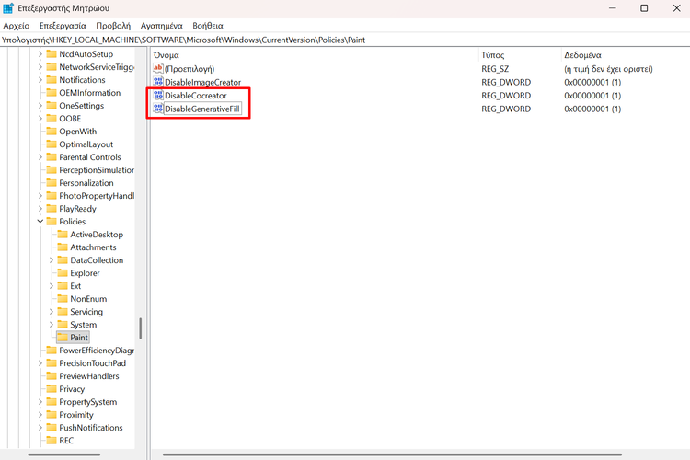Image resolution: width=690 pixels, height=460 pixels.
Task: Click the Registry Editor app icon in title bar
Action: [x=8, y=8]
